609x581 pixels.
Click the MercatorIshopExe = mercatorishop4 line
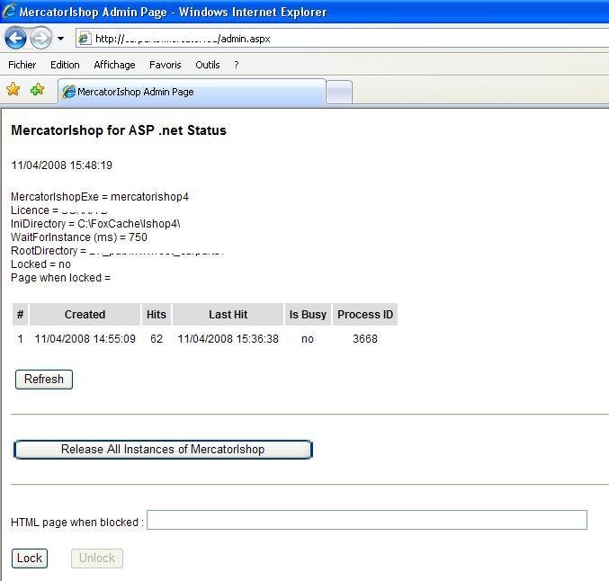(100, 196)
